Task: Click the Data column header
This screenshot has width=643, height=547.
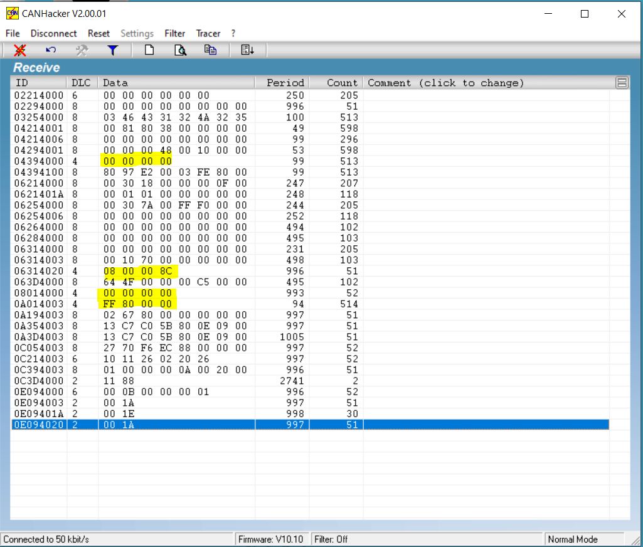Action: pyautogui.click(x=176, y=83)
